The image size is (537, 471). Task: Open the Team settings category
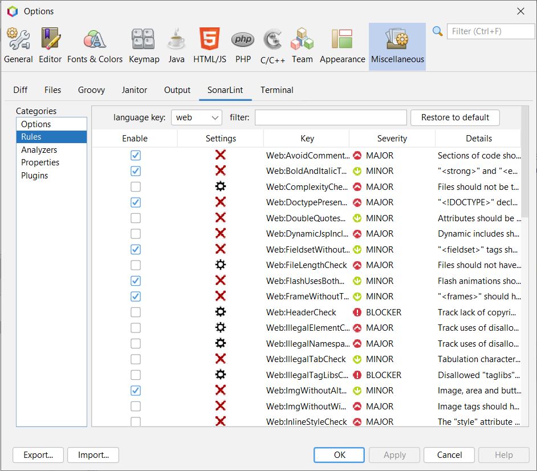click(302, 46)
